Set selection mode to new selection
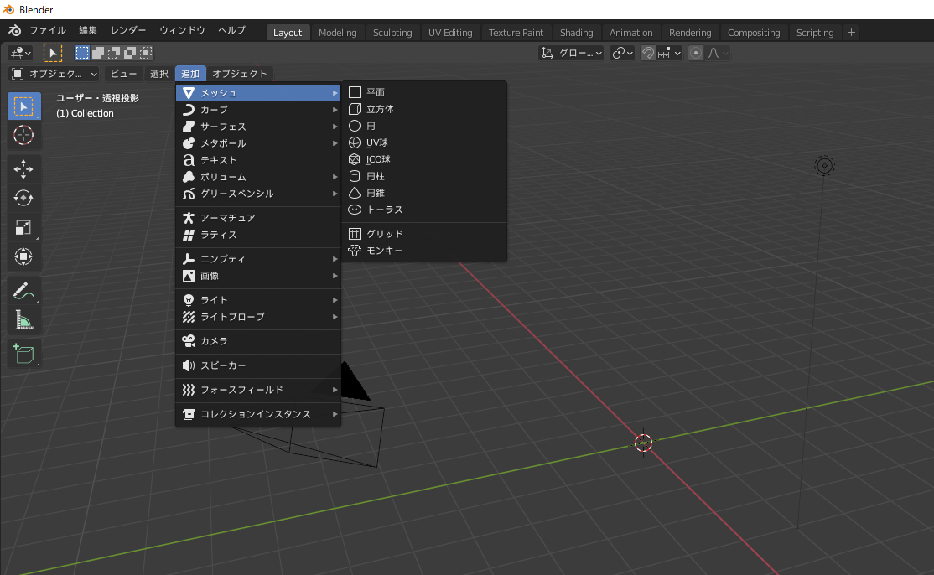Screen dimensions: 934x575 [x=81, y=53]
